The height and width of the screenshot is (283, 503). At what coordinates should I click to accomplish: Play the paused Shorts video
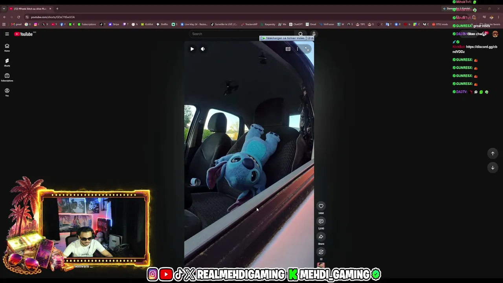coord(192,49)
